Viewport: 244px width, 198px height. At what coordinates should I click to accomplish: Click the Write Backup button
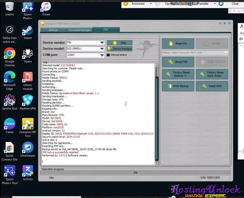point(178,86)
